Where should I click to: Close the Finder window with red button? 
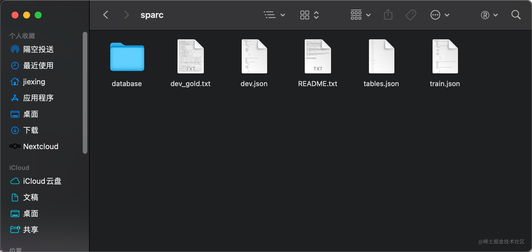[15, 15]
